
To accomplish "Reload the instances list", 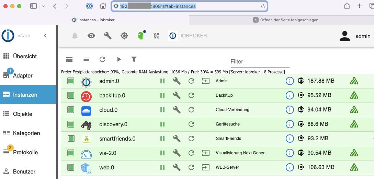I will click(102, 59).
